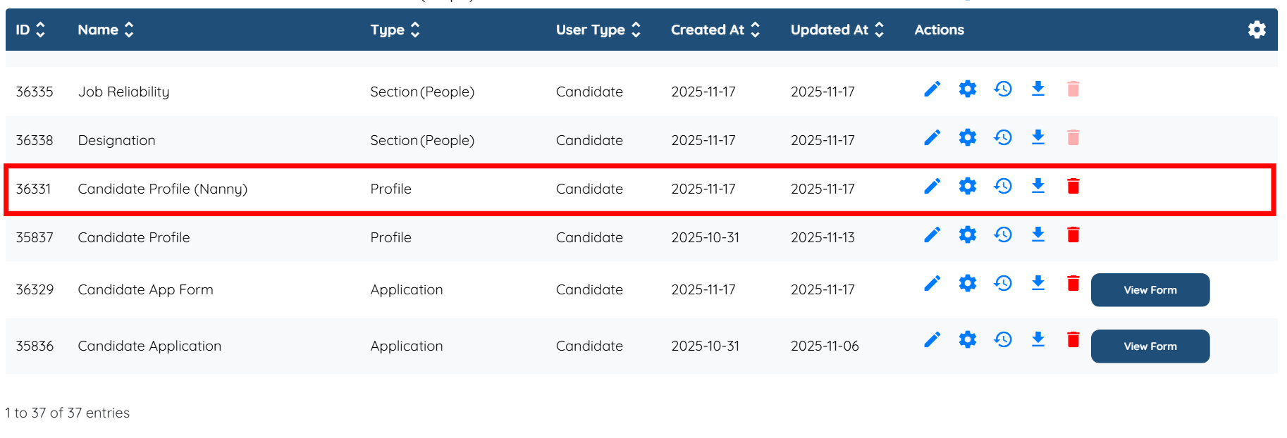
Task: Sort table by ID column
Action: pyautogui.click(x=30, y=30)
